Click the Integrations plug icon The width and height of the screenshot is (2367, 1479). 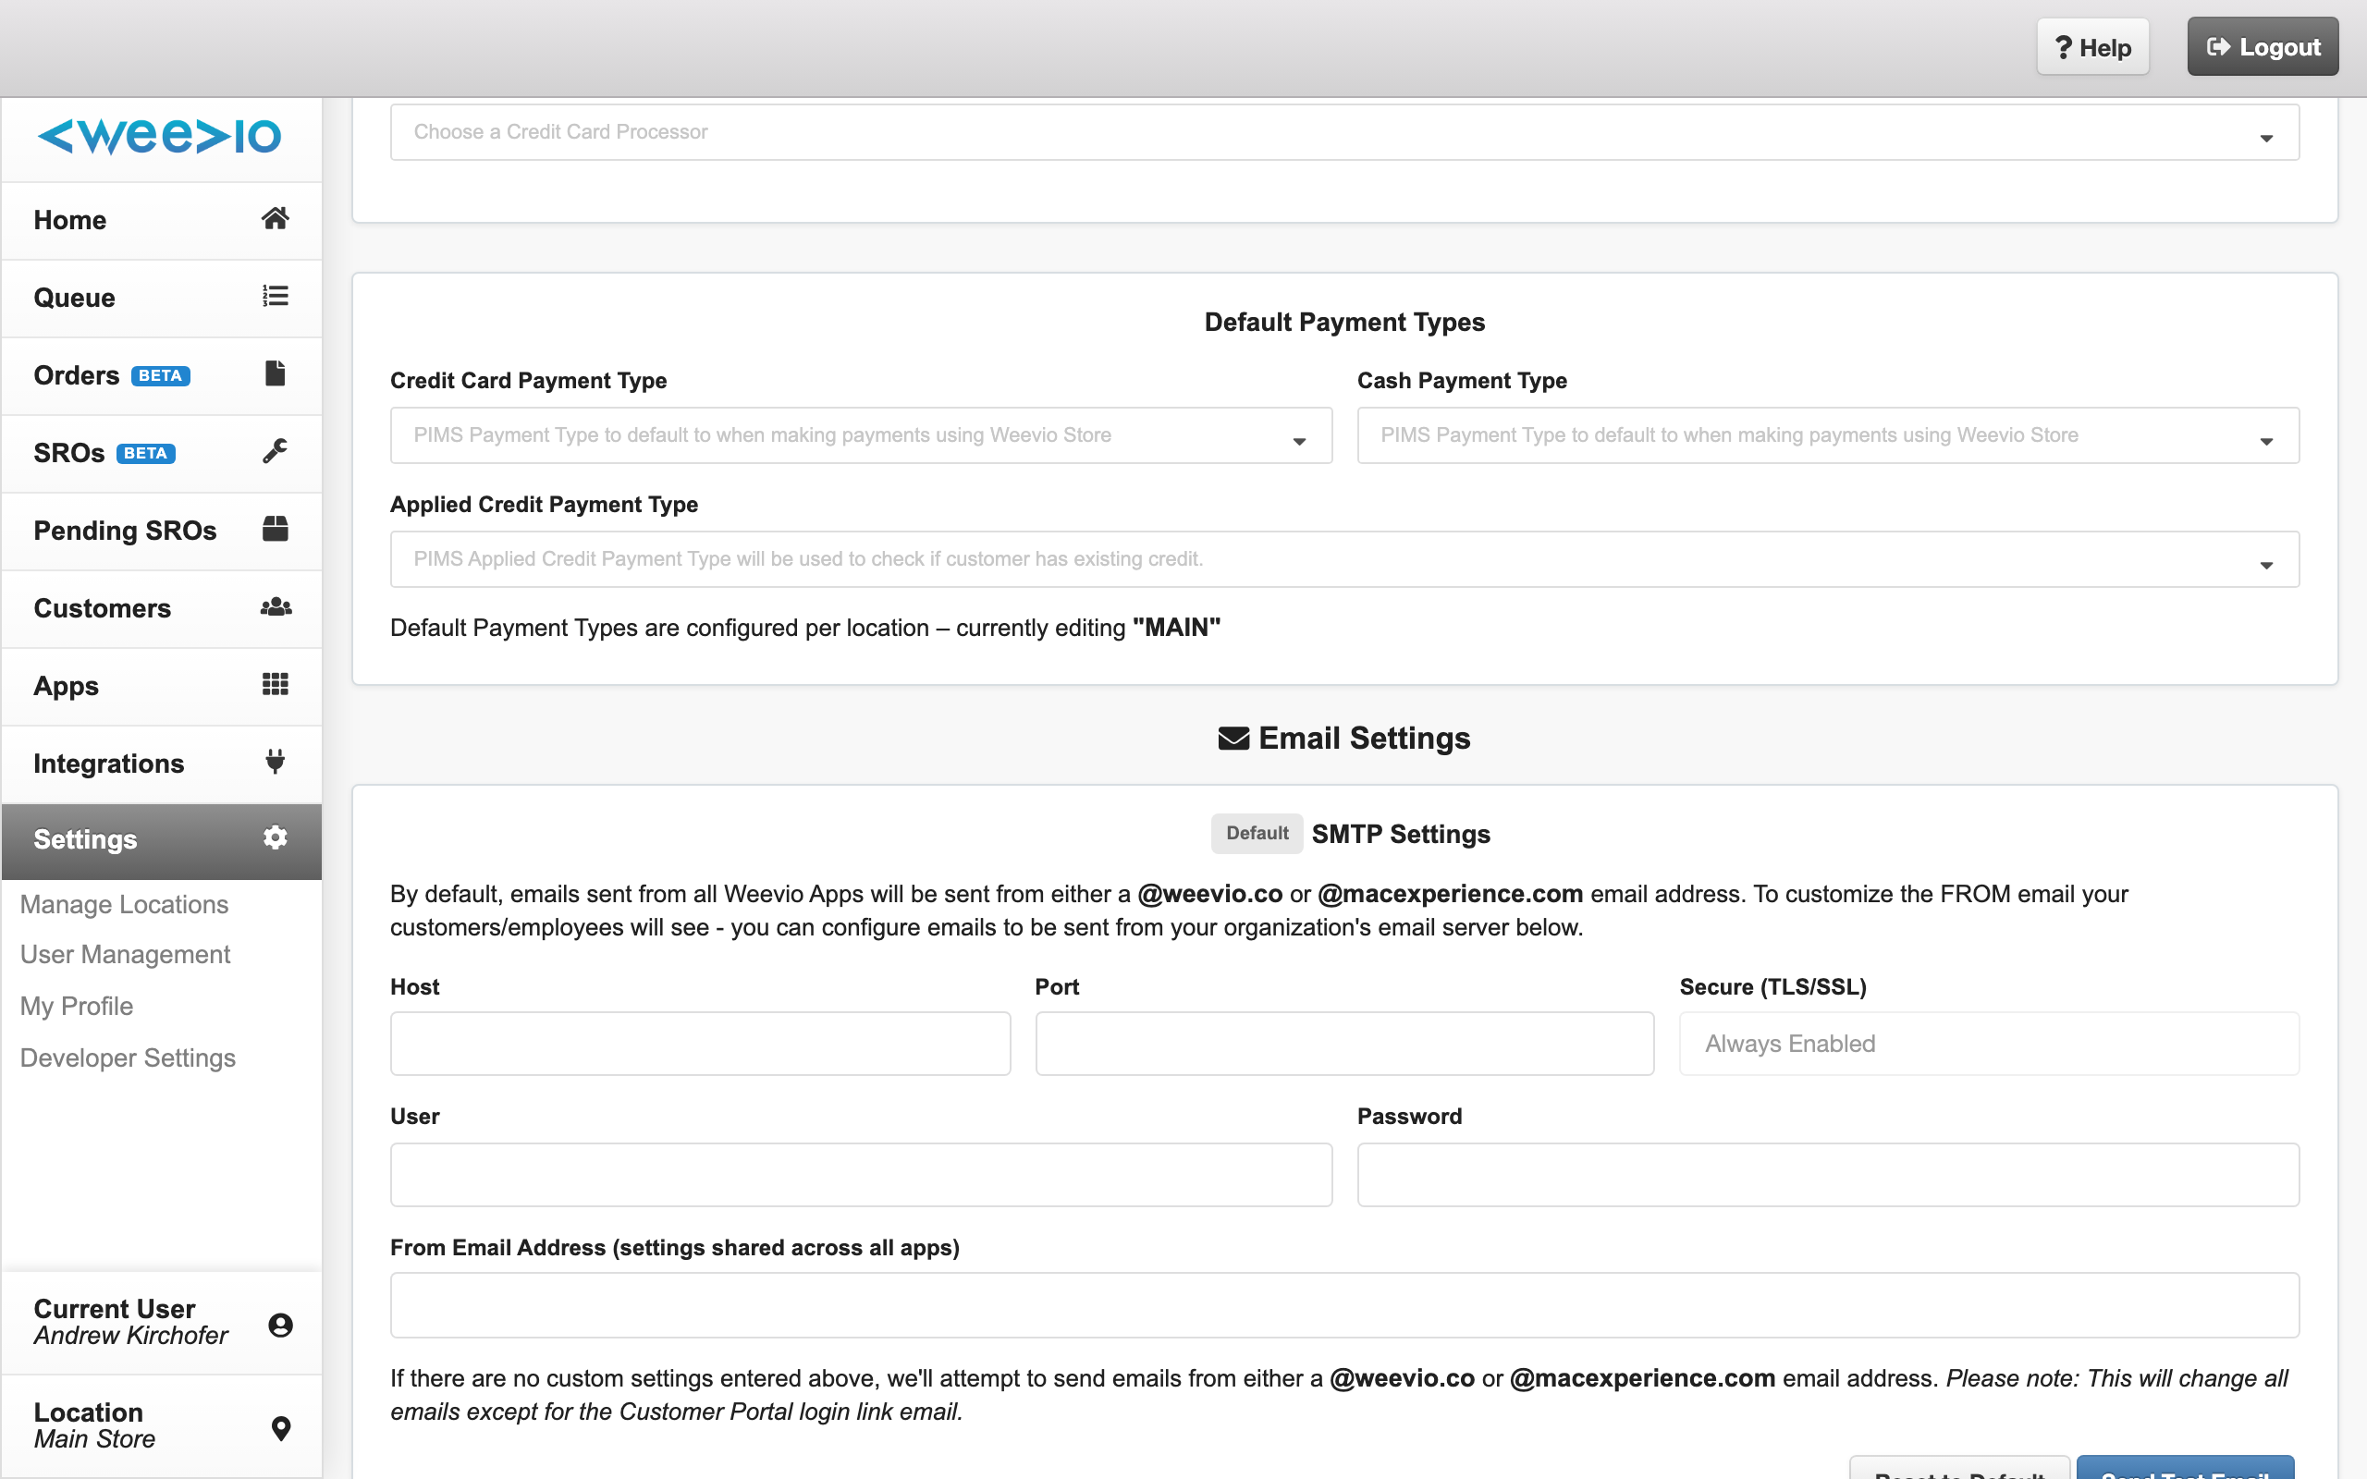click(275, 761)
